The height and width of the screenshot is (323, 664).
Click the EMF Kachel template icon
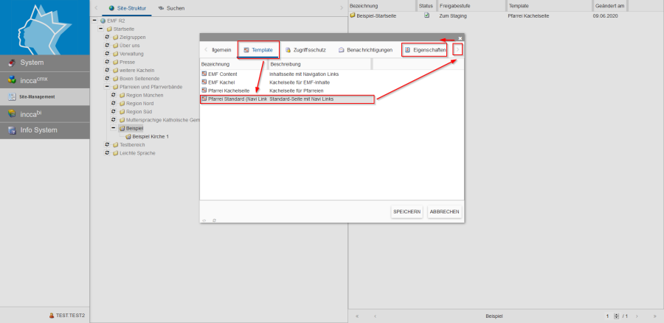(204, 82)
